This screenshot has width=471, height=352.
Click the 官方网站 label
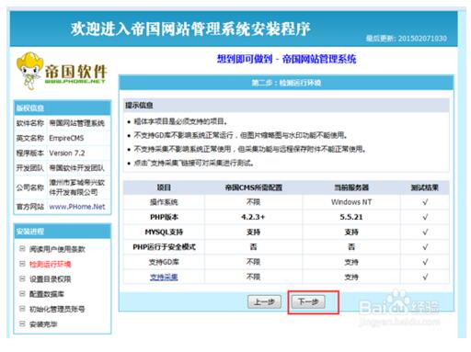tap(30, 207)
